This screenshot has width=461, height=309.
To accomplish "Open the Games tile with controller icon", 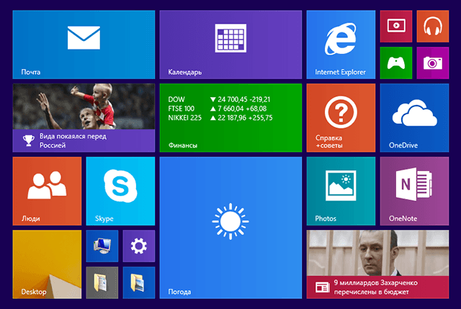I will [396, 63].
